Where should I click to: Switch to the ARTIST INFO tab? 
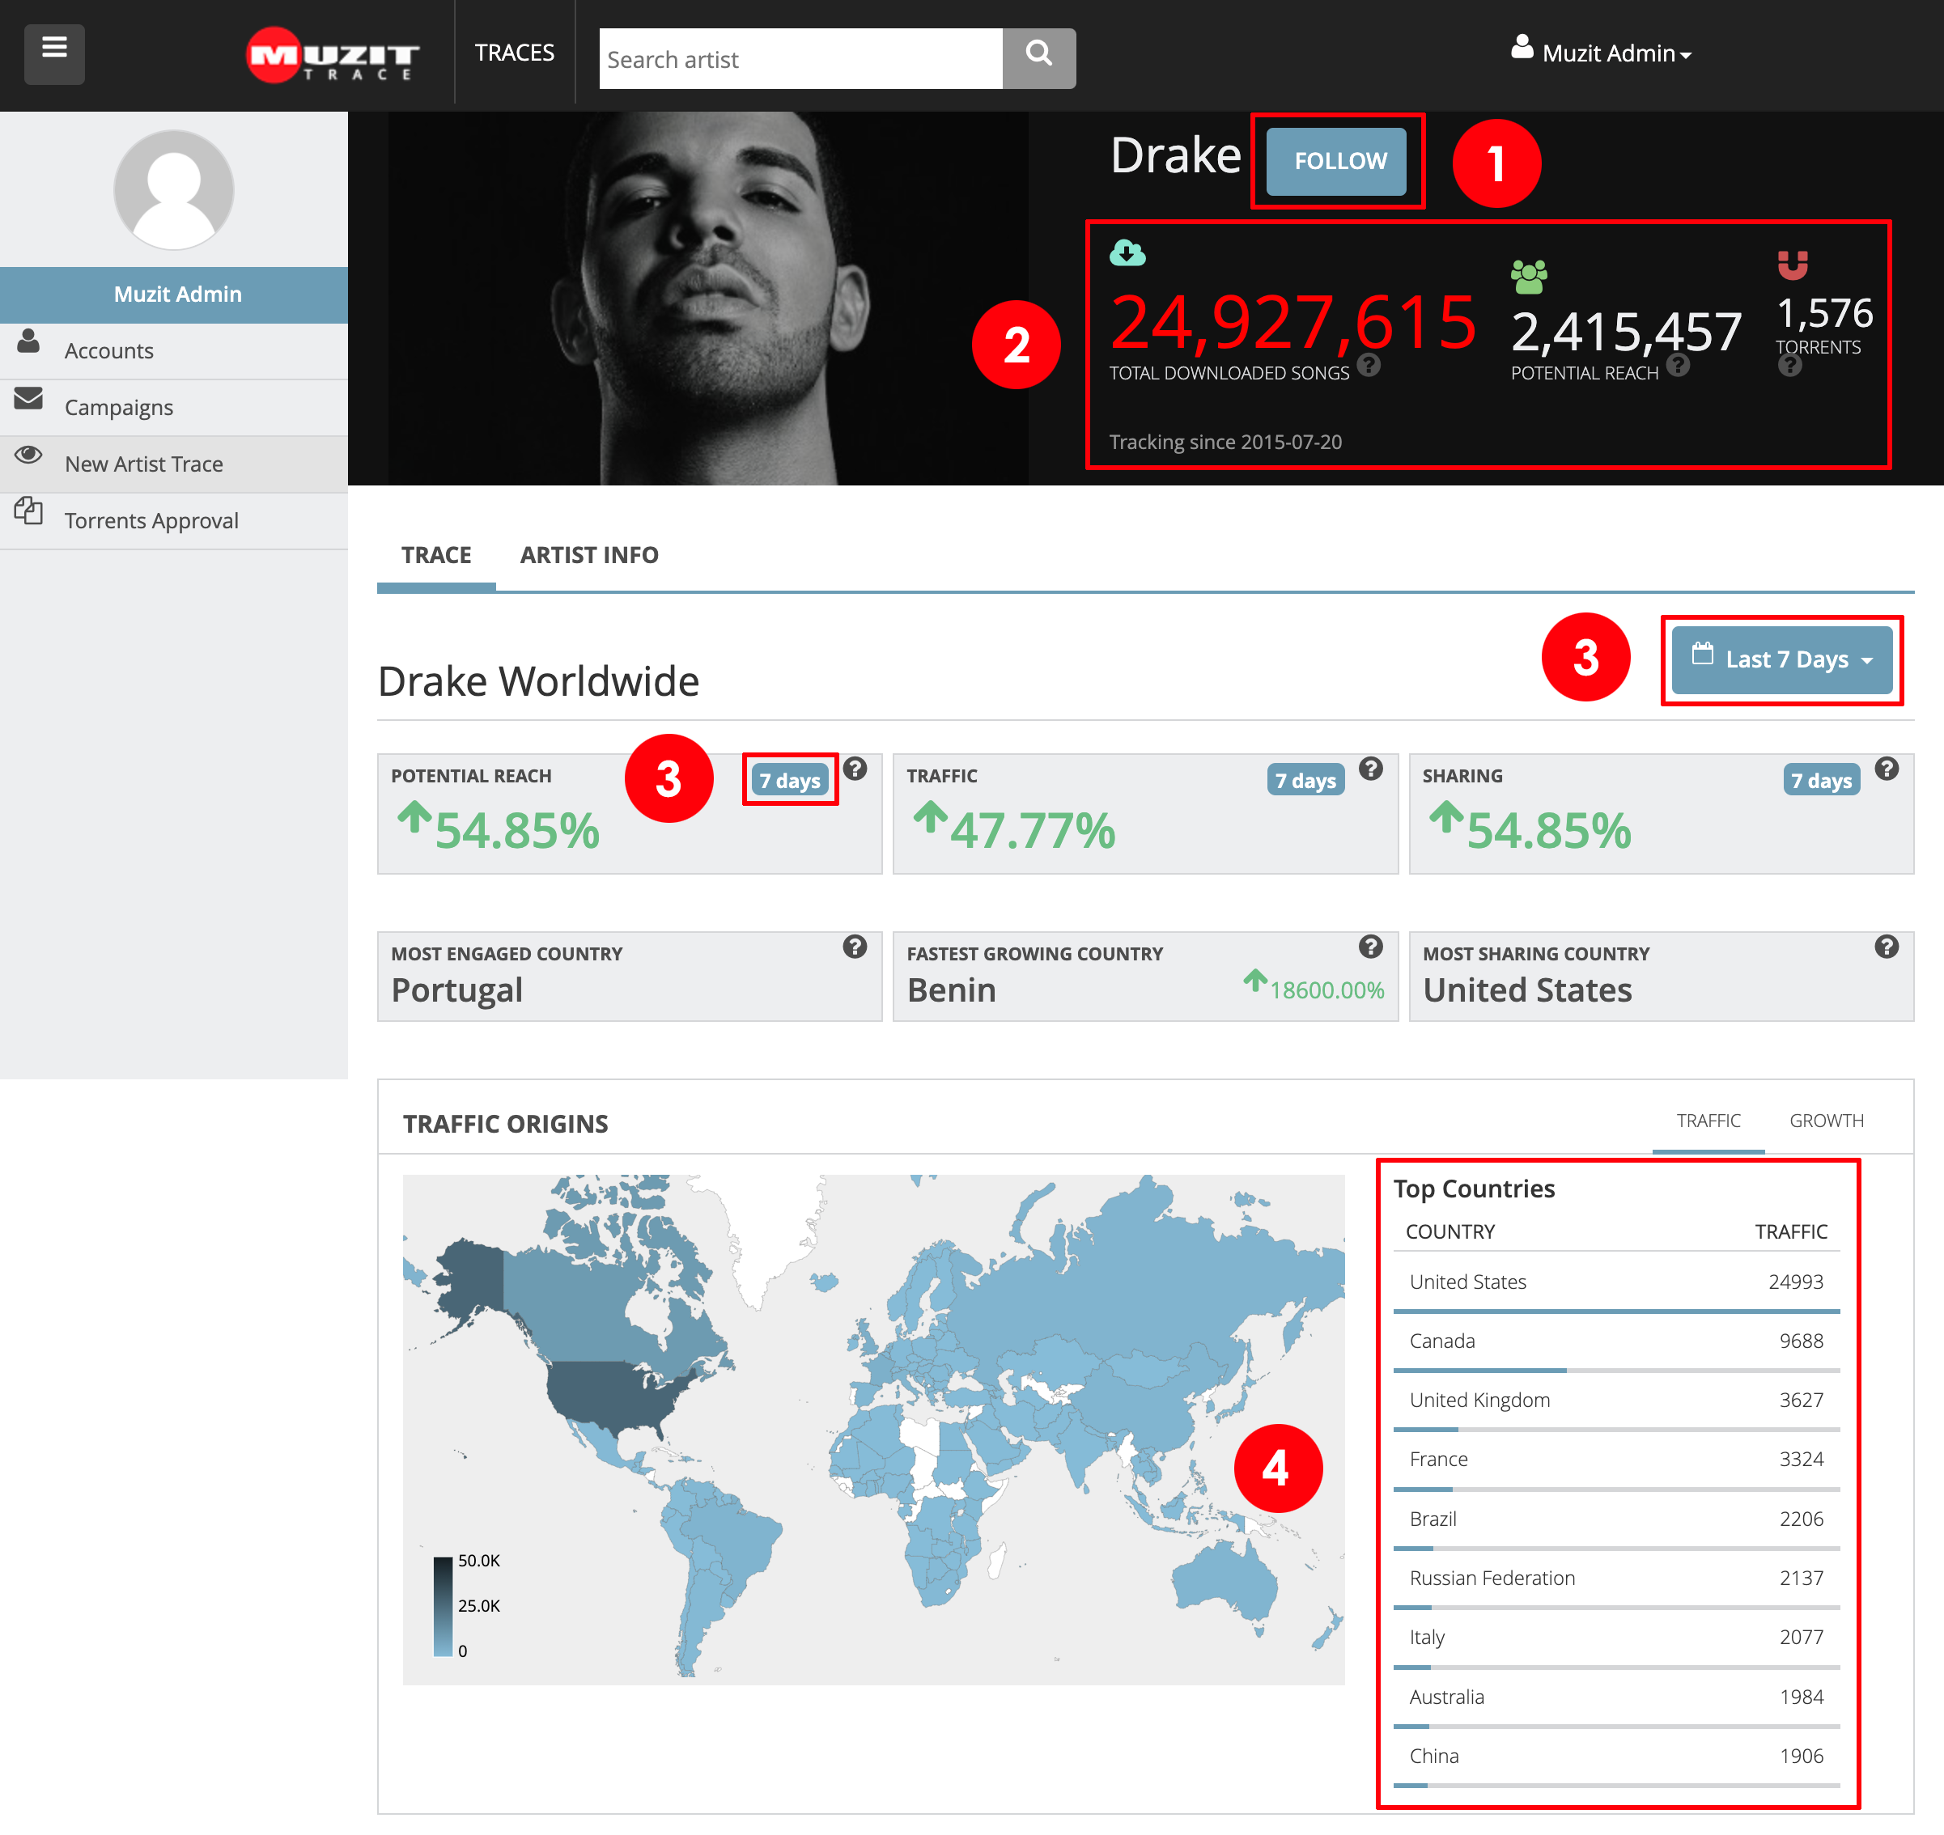click(589, 554)
